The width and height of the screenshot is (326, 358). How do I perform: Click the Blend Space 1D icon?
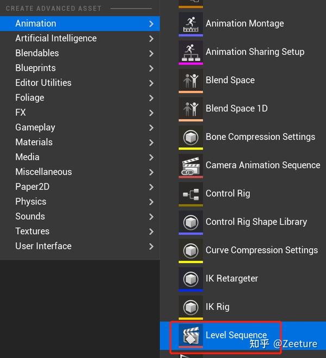[x=191, y=108]
